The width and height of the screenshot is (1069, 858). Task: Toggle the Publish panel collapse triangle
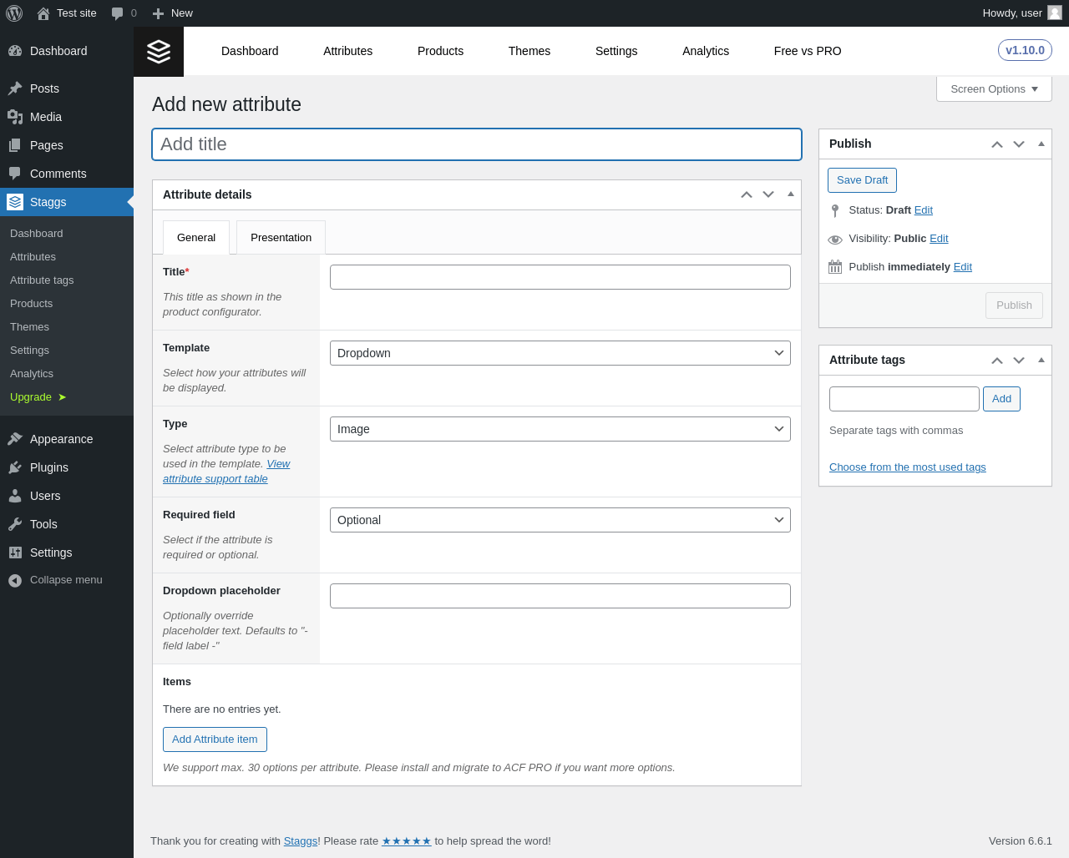click(1041, 144)
